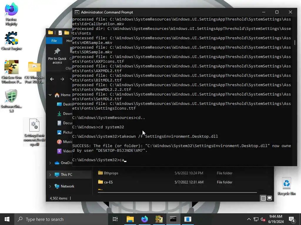Click Explorer horizontal scrollbar
Image resolution: width=301 pixels, height=225 pixels.
[x=177, y=192]
